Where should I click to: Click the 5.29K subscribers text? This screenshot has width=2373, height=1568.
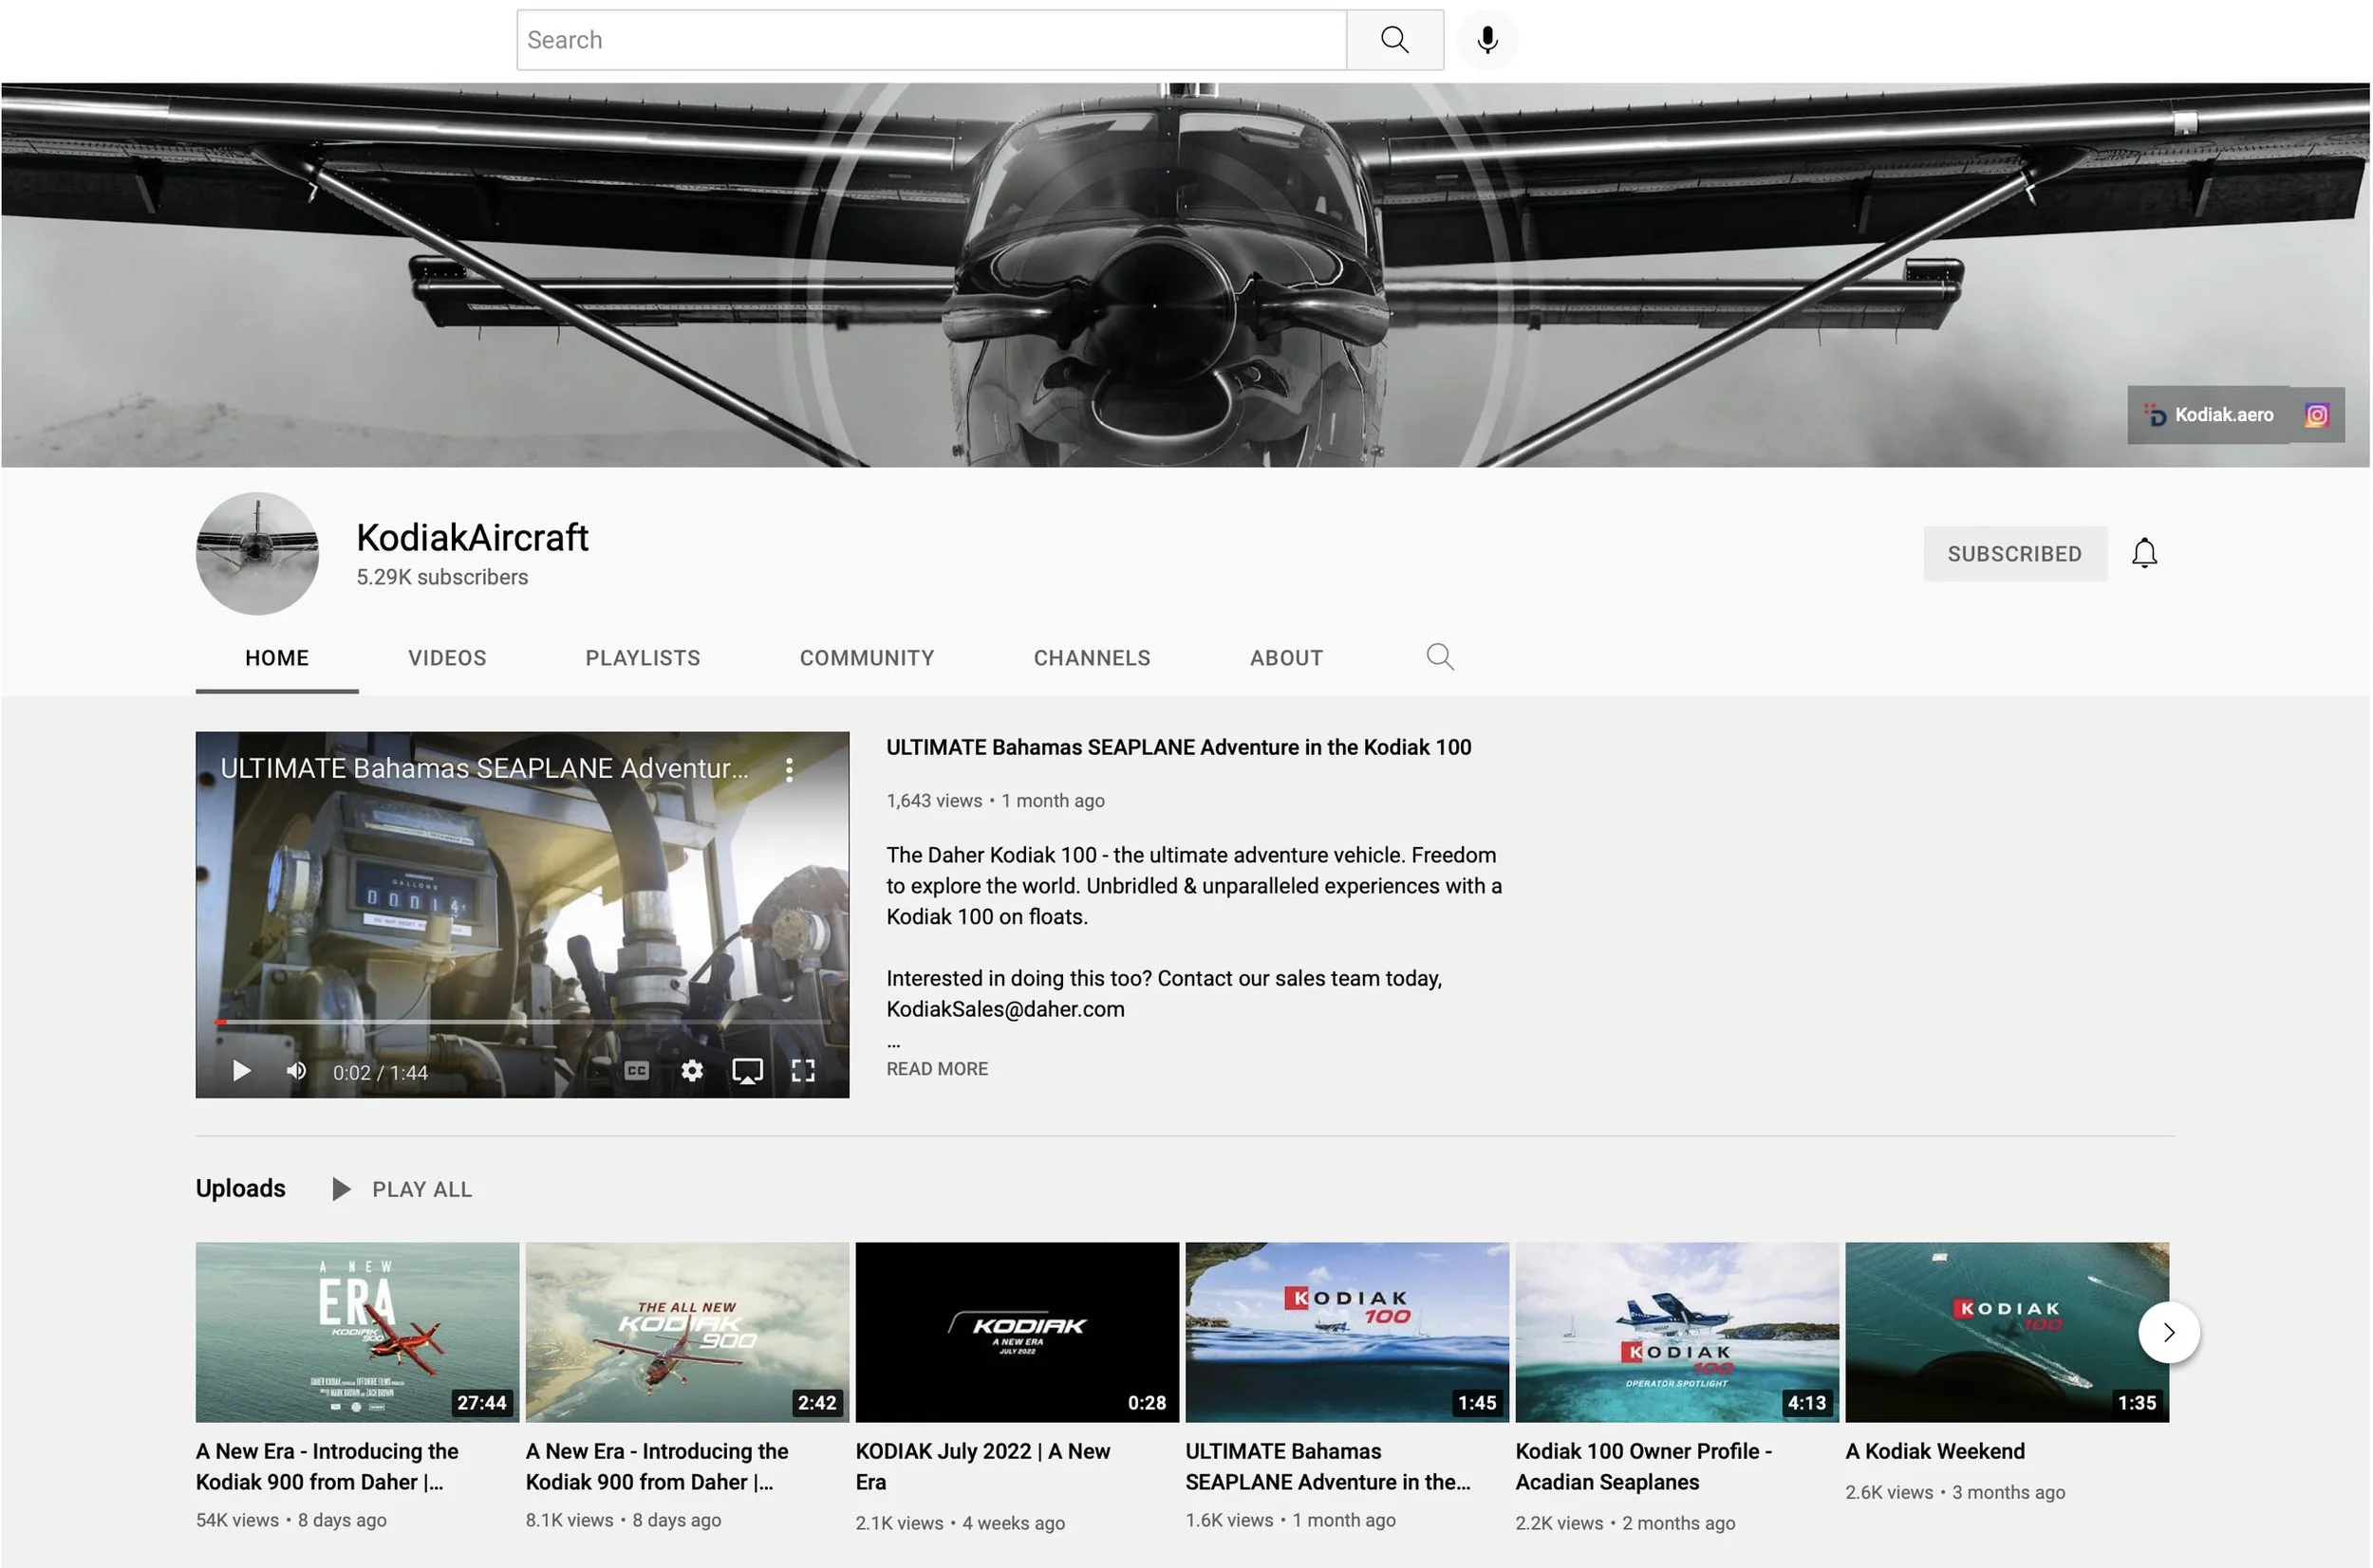tap(442, 577)
